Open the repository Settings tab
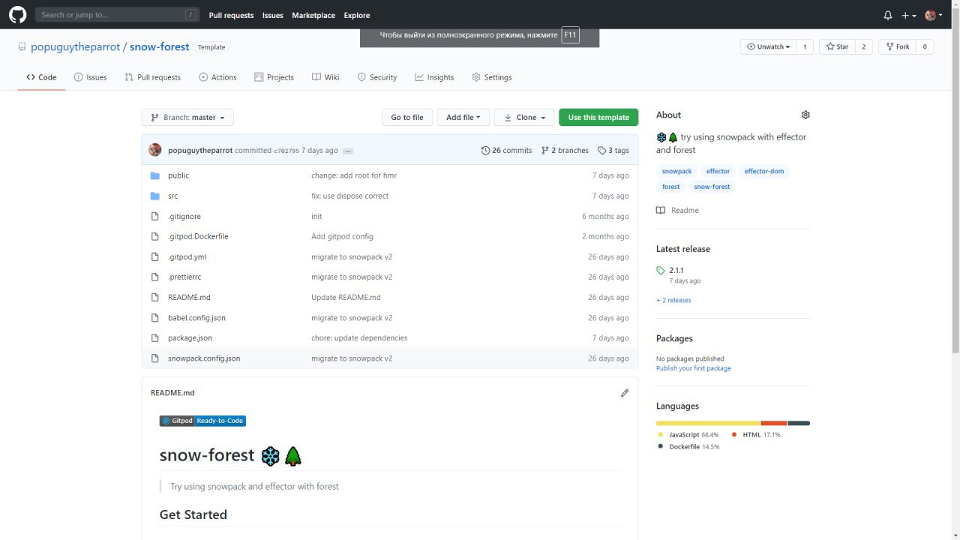The image size is (960, 540). (491, 77)
